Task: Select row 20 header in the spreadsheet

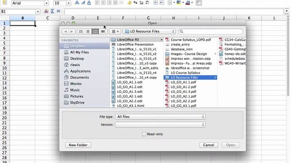Action: coord(5,118)
